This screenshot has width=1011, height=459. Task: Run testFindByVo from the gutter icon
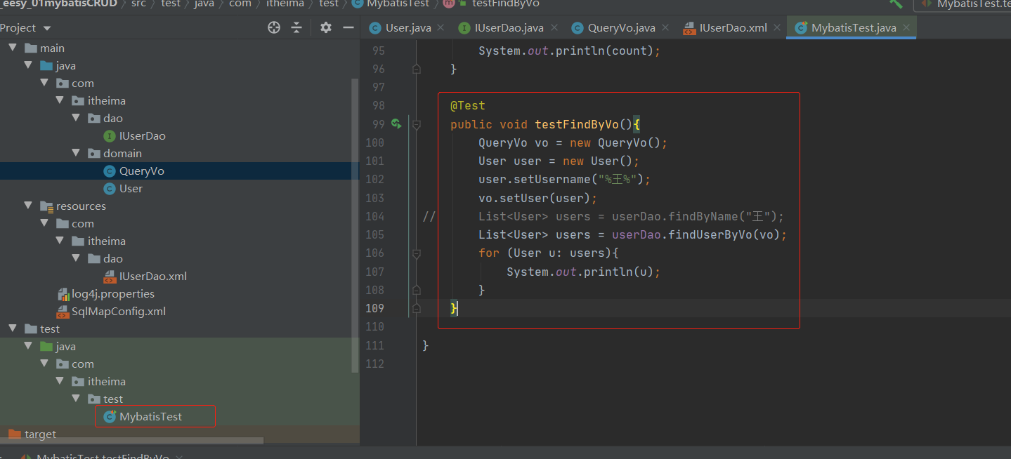click(396, 124)
